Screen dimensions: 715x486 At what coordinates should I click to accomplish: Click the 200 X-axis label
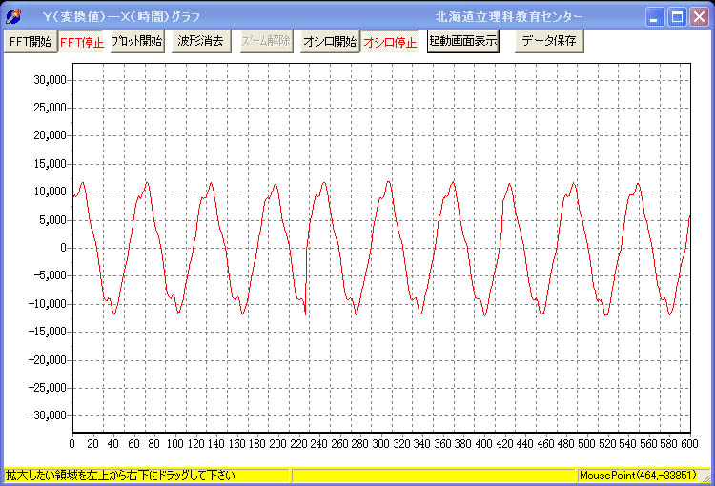pos(278,444)
